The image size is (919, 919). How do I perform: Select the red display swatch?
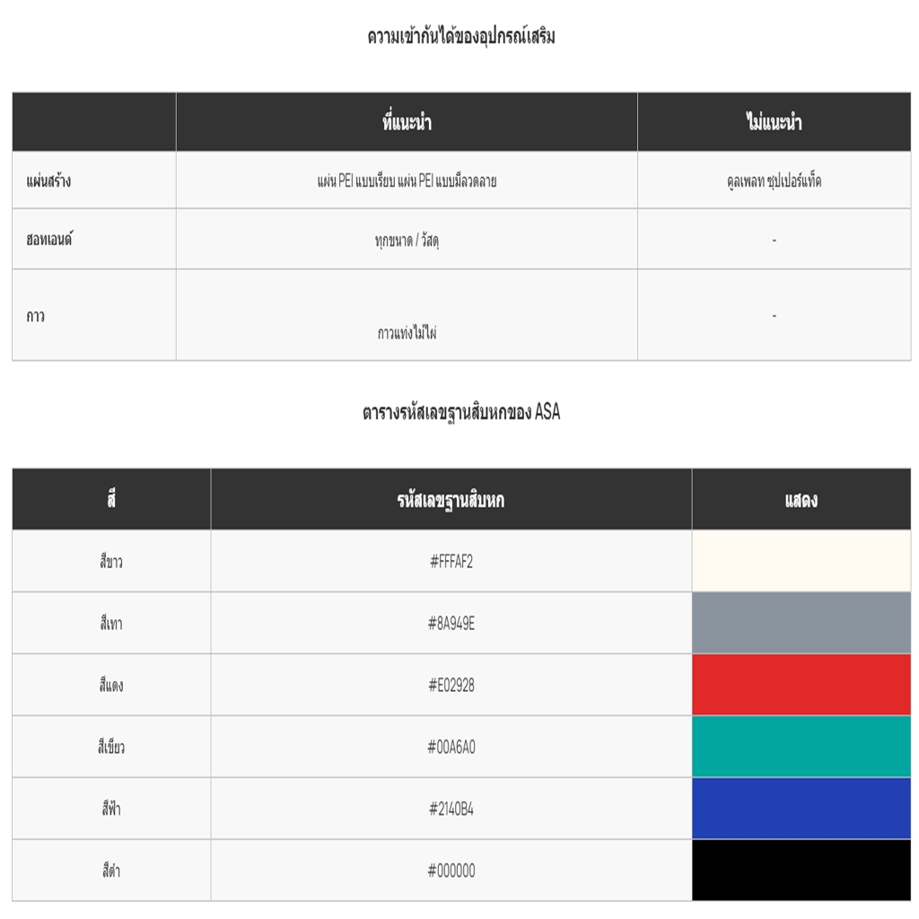tap(801, 685)
